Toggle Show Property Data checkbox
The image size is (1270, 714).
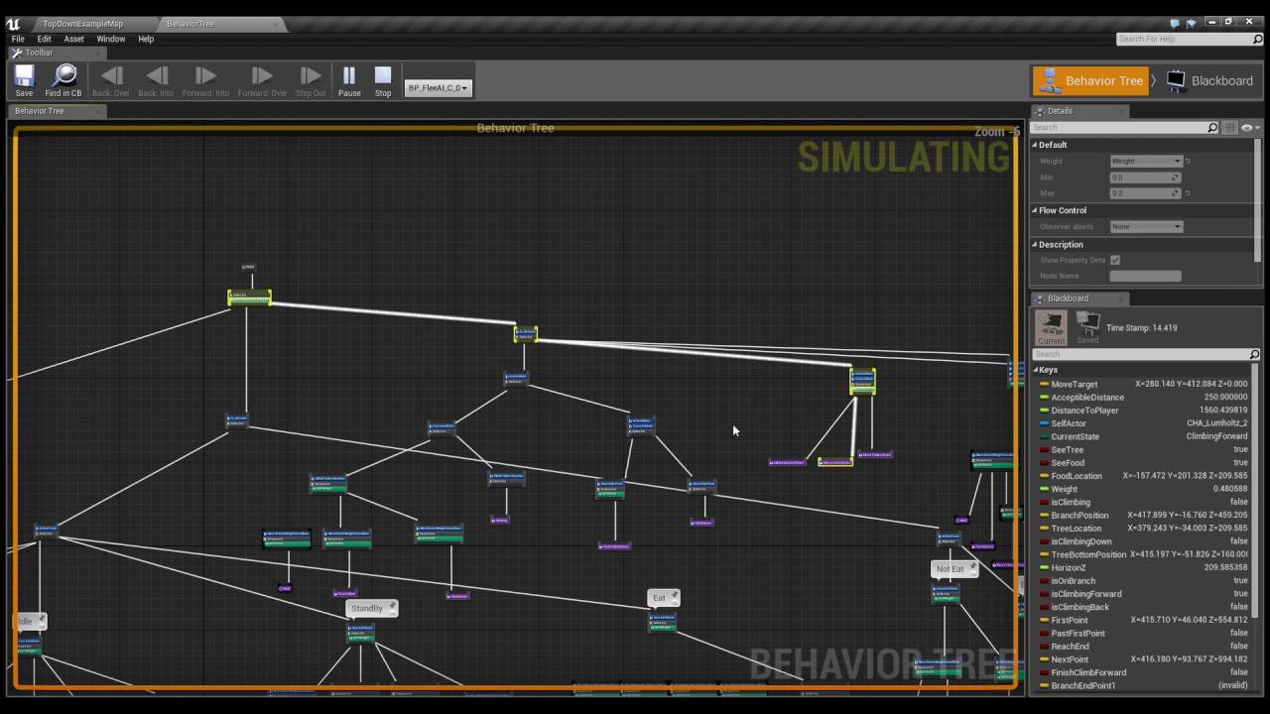coord(1115,260)
